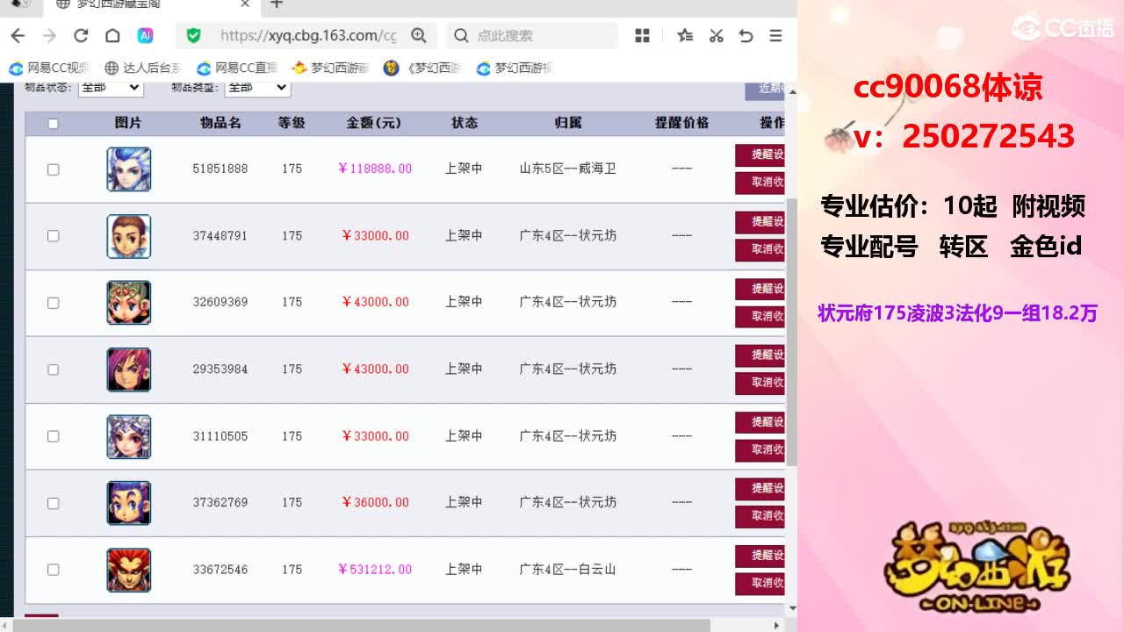This screenshot has width=1124, height=632.
Task: Open the 梦幻西游藏 bookmark with yellow icon
Action: (x=331, y=68)
